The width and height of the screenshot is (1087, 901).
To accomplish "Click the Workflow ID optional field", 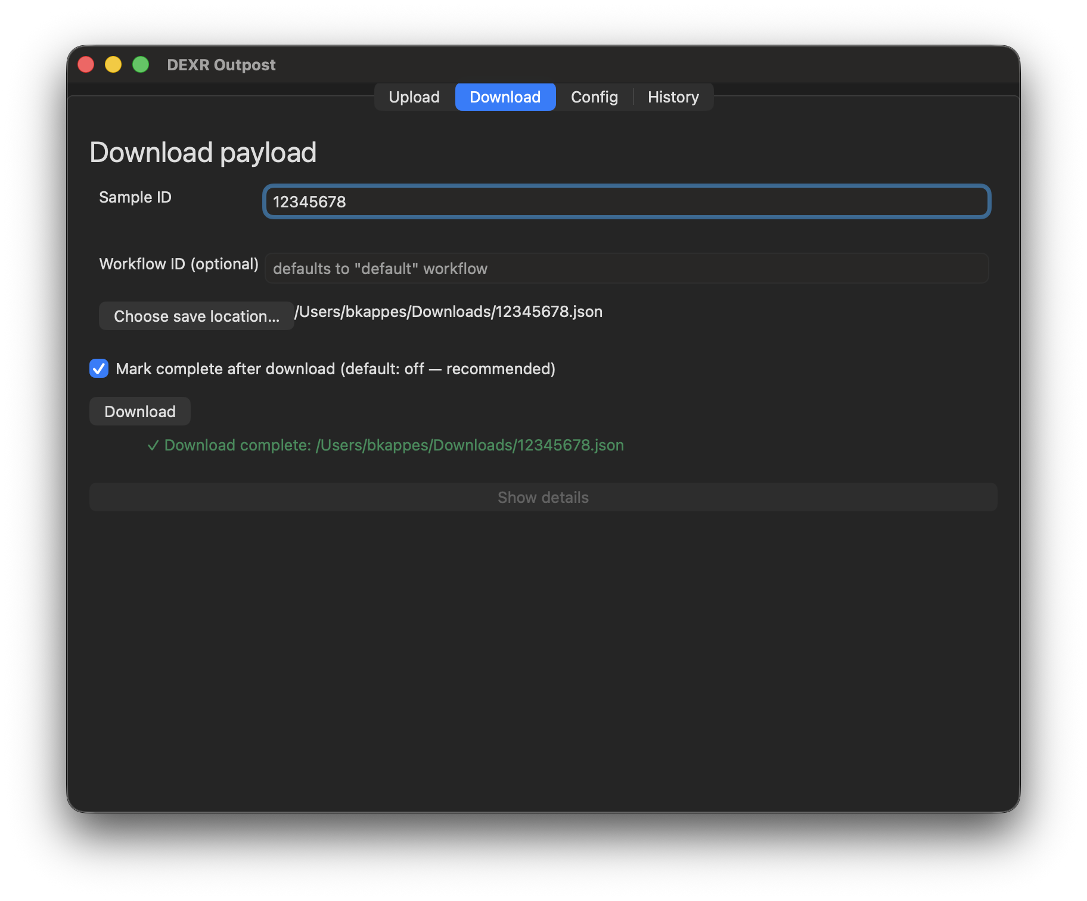I will pos(626,268).
